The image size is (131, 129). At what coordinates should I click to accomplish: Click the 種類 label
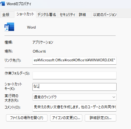pyautogui.click(x=9, y=42)
